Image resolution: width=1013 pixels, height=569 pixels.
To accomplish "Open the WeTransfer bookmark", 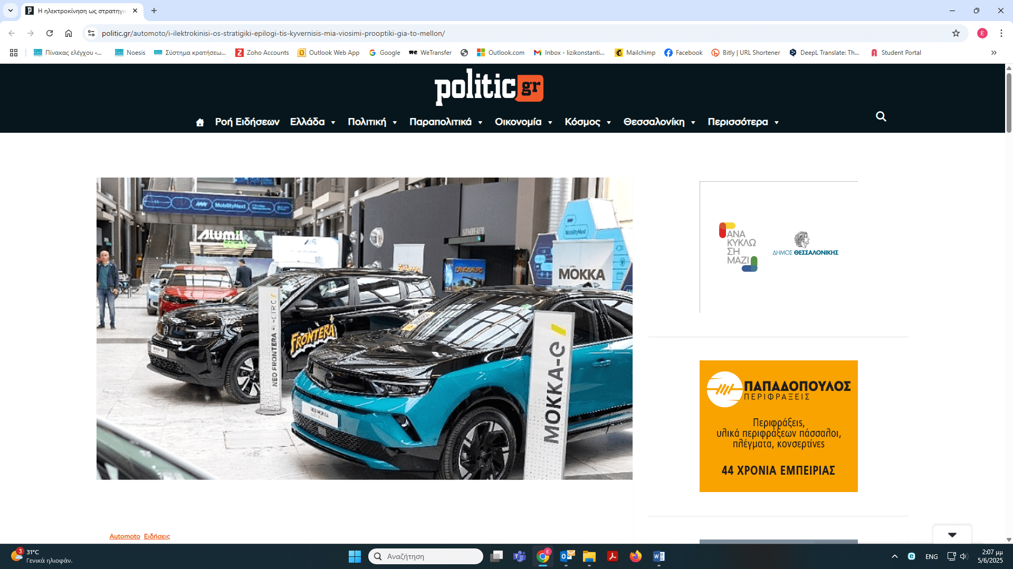I will (x=431, y=53).
